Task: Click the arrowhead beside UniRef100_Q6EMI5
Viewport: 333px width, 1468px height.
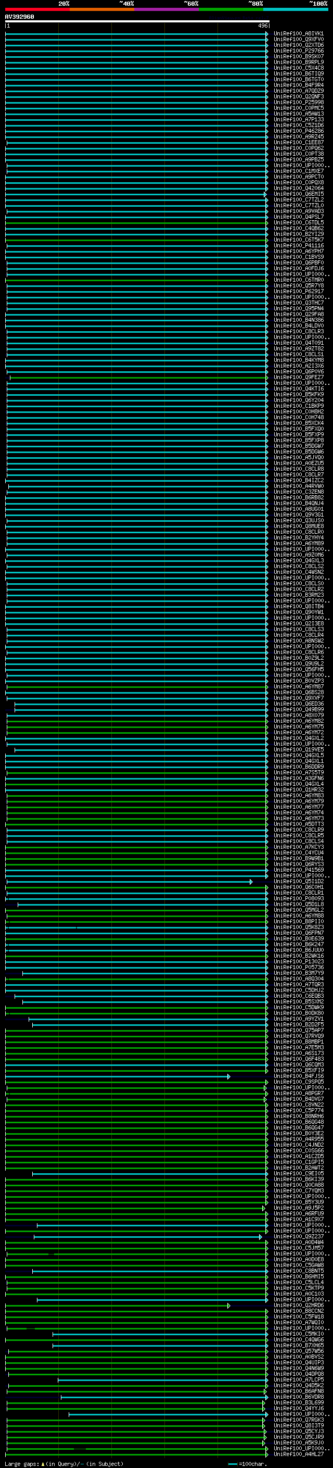Action: (265, 194)
